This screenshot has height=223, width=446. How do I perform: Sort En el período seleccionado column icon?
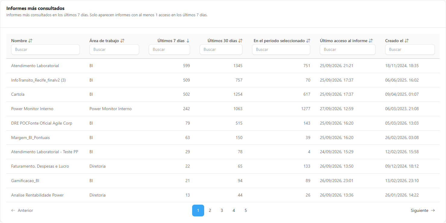pos(308,41)
